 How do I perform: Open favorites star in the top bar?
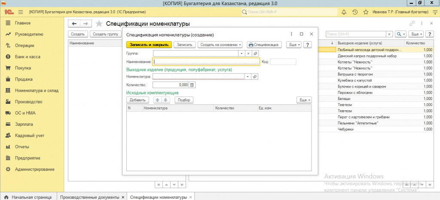pos(366,12)
